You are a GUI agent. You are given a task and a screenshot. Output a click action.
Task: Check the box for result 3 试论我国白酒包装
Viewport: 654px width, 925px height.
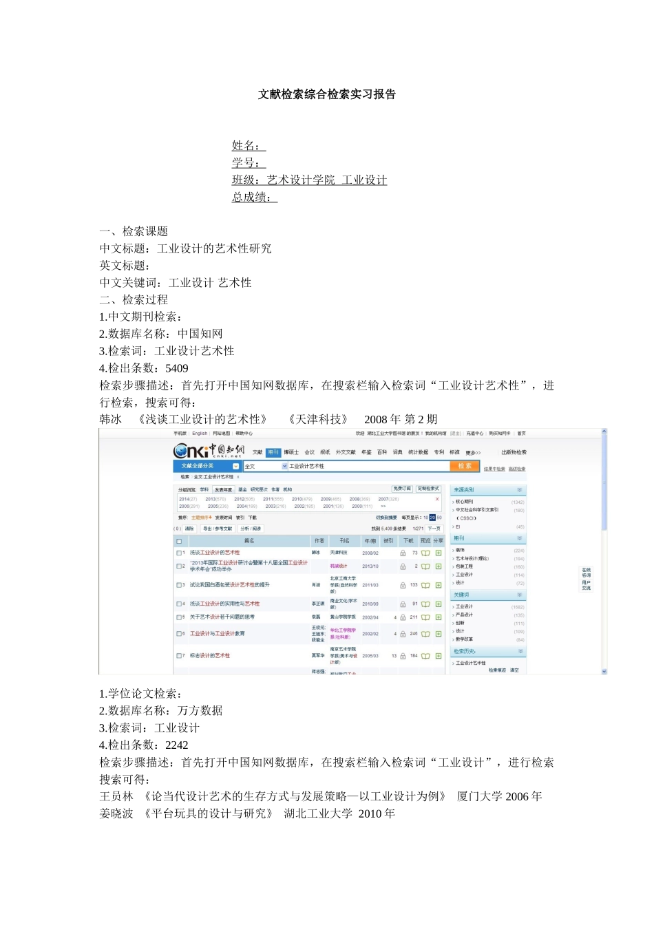[179, 585]
